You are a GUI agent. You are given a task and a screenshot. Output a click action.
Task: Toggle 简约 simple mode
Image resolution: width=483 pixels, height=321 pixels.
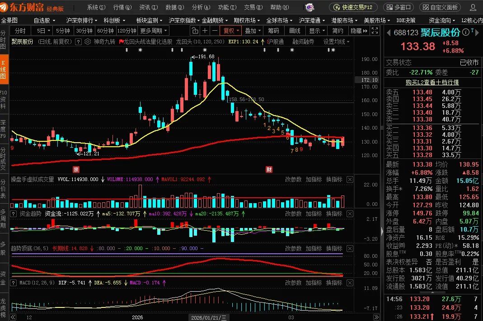[x=338, y=31]
